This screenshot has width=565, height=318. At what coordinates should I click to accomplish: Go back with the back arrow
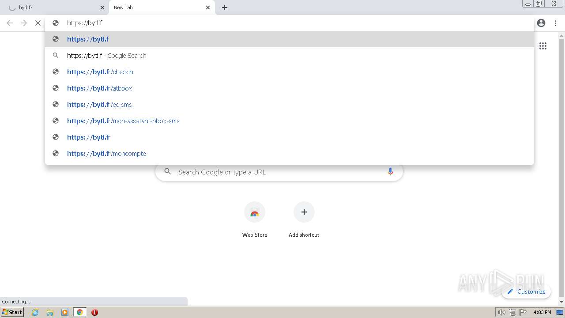coord(10,23)
